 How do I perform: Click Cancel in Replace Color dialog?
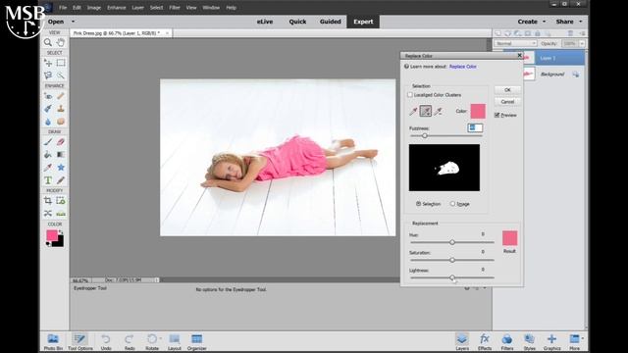tap(507, 102)
